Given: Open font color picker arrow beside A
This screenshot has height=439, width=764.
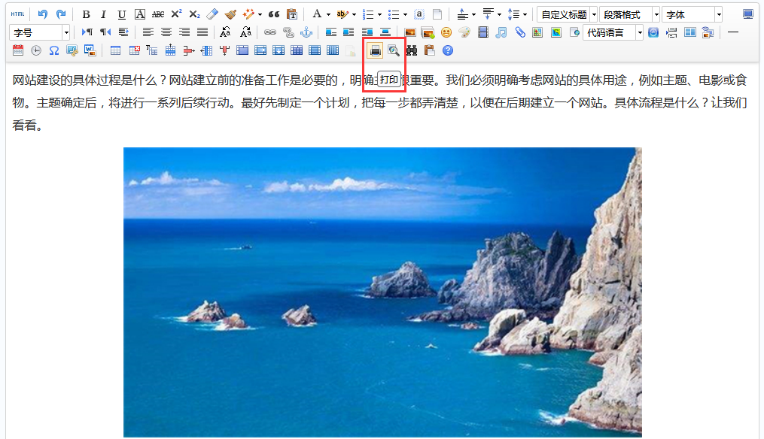Looking at the screenshot, I should point(328,14).
